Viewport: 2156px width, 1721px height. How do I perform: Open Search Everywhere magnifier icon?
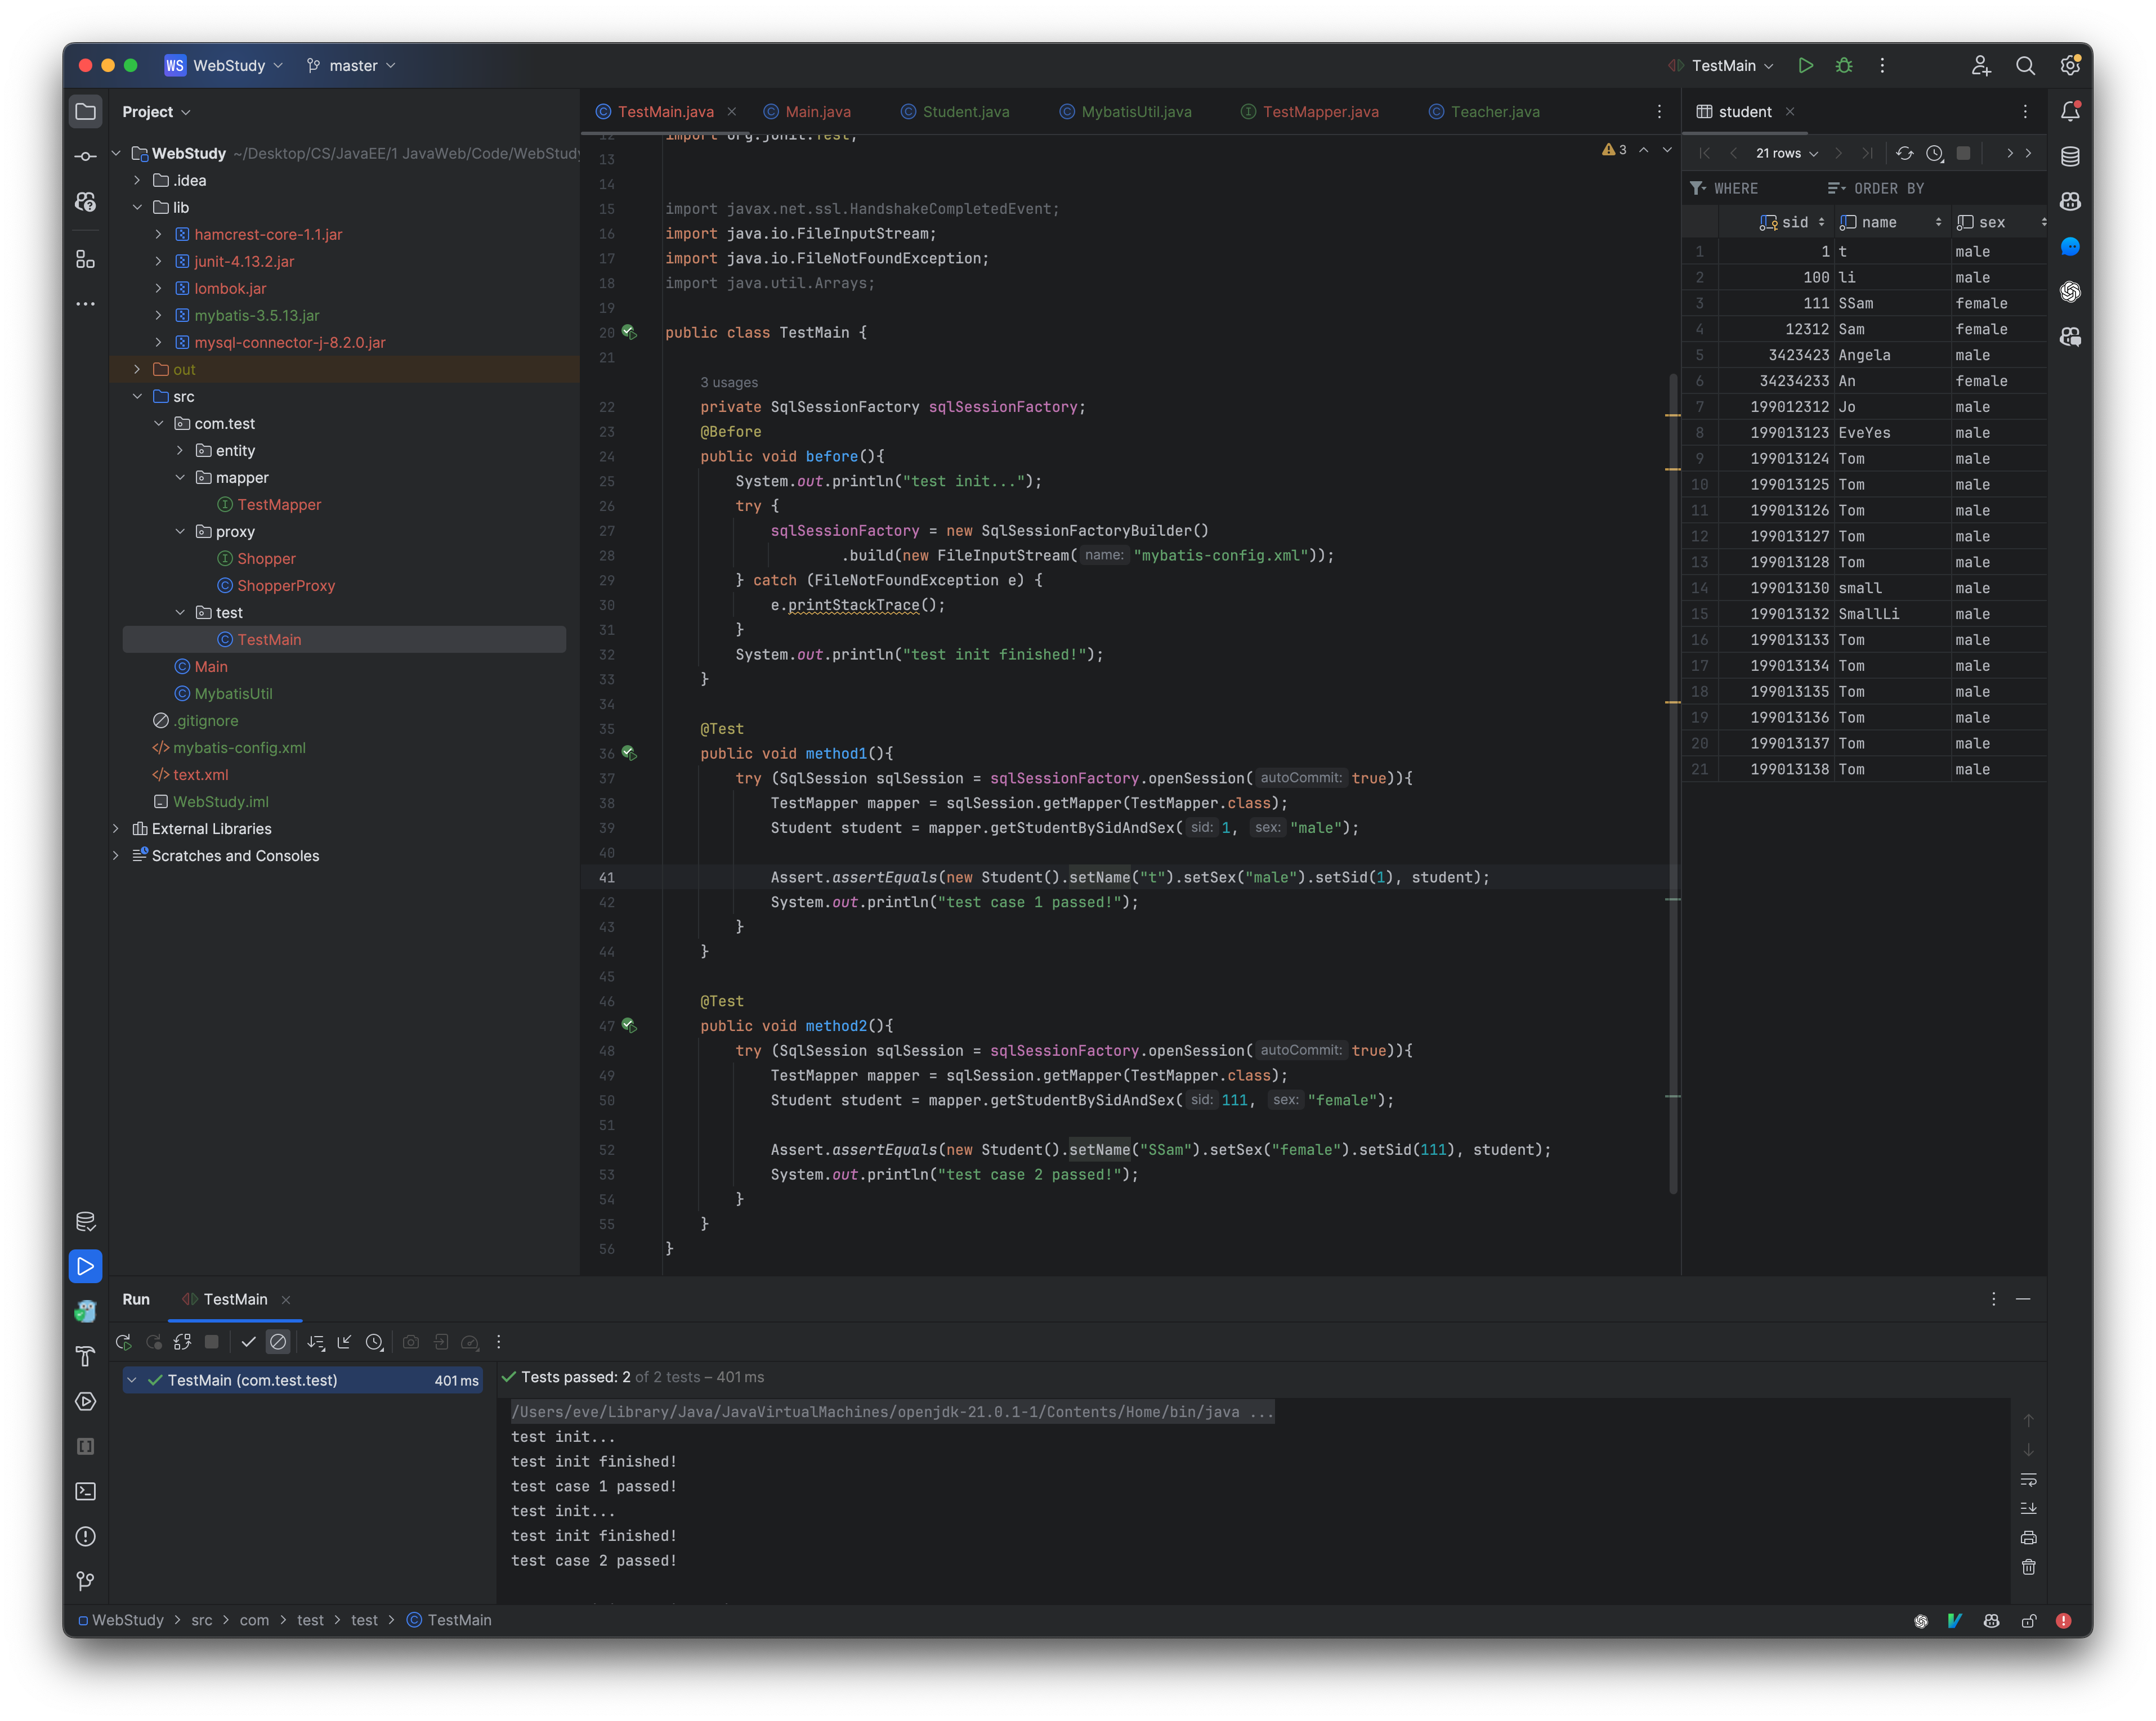coord(2025,65)
